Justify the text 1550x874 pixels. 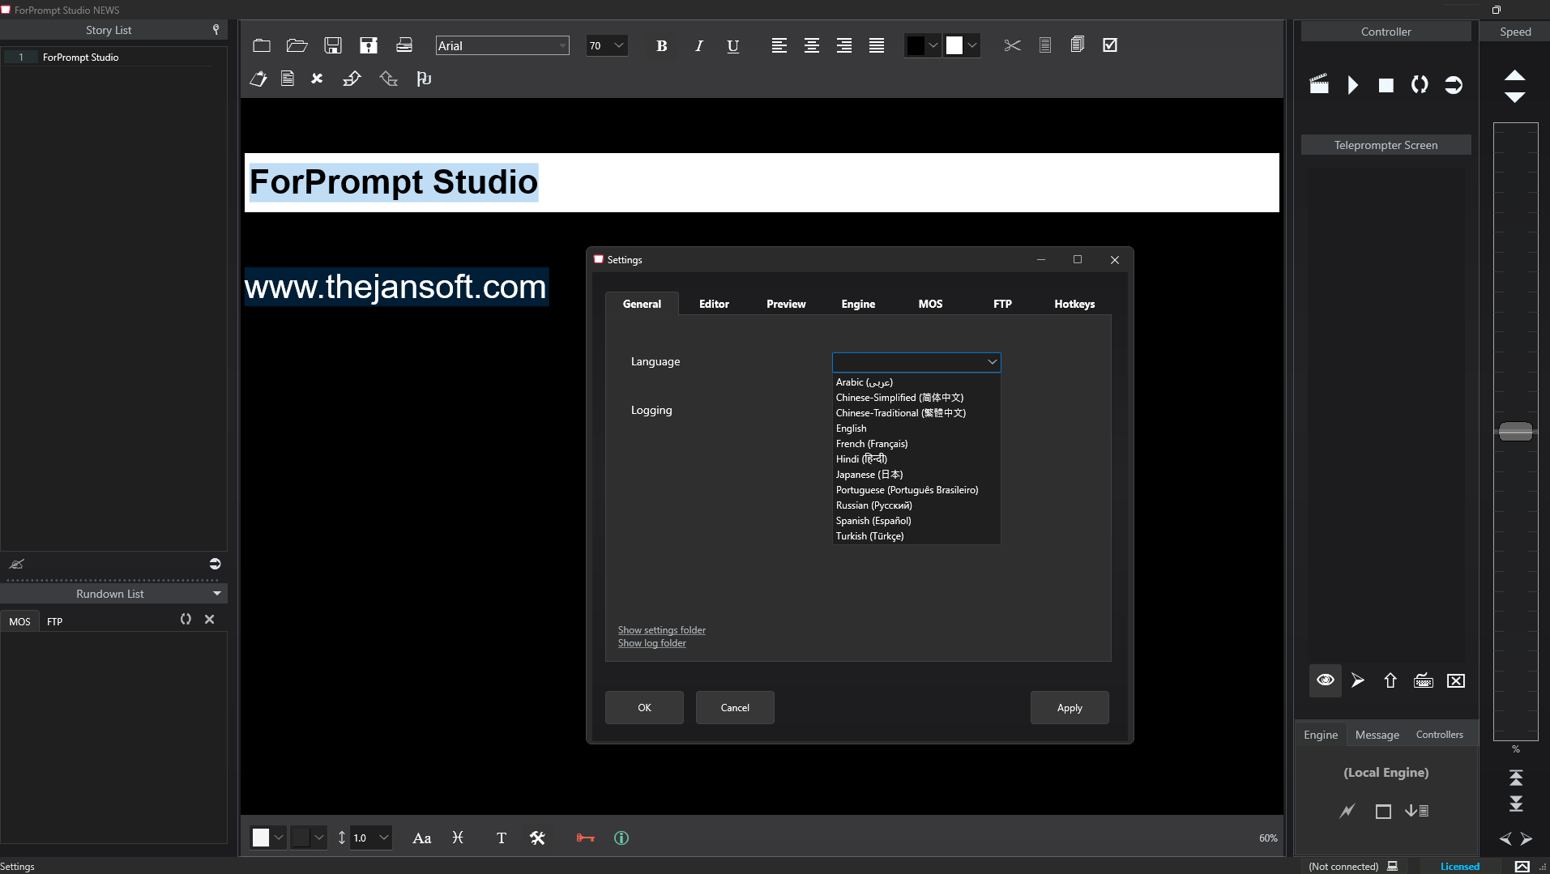(x=877, y=45)
